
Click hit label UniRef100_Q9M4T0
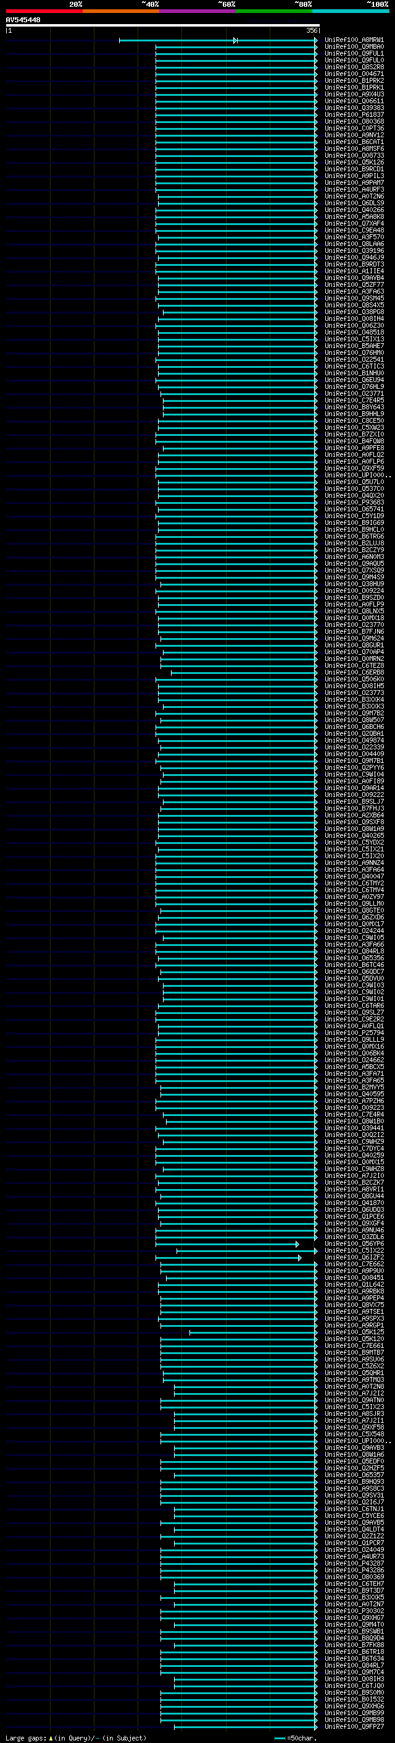pos(354,1624)
